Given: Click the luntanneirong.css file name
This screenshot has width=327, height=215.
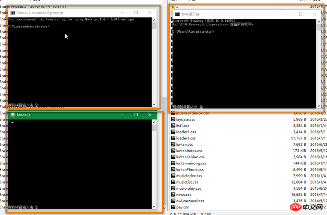Looking at the screenshot, I should (x=191, y=163).
